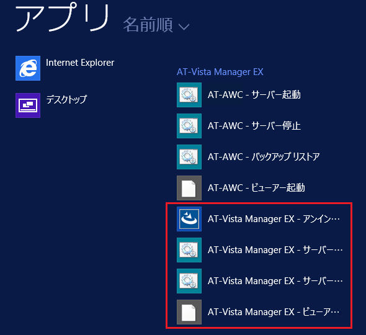Click the AT-AWC - バックアップ リストア label
The width and height of the screenshot is (366, 335).
point(264,157)
